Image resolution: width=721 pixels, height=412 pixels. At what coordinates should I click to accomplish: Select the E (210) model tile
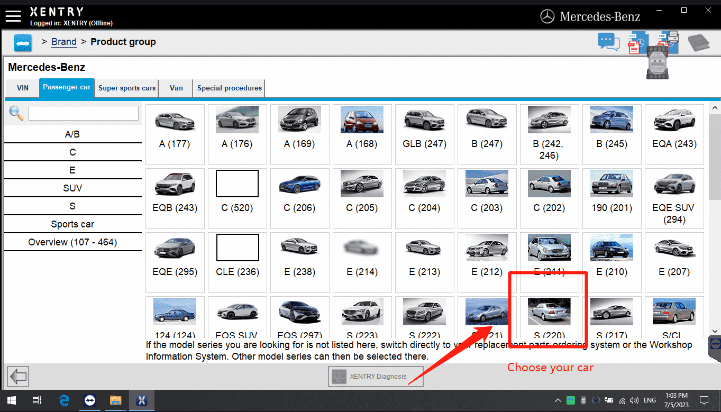(x=612, y=262)
